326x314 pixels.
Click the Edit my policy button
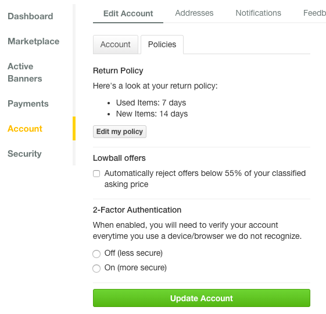pyautogui.click(x=120, y=132)
